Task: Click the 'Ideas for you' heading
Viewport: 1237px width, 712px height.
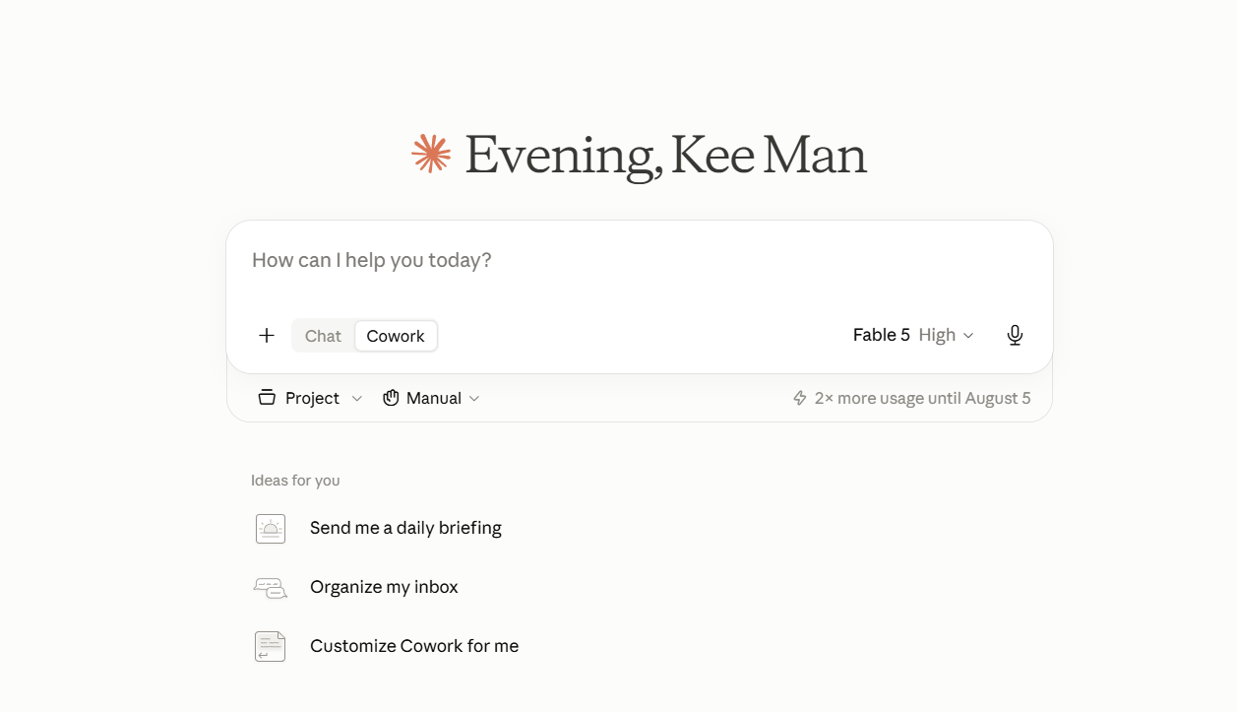Action: tap(295, 481)
